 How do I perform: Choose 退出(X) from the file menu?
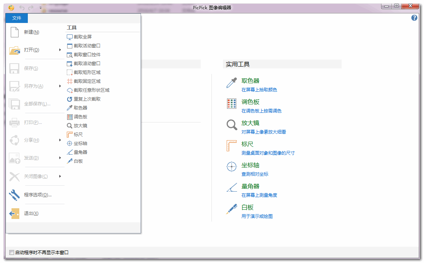(x=35, y=213)
